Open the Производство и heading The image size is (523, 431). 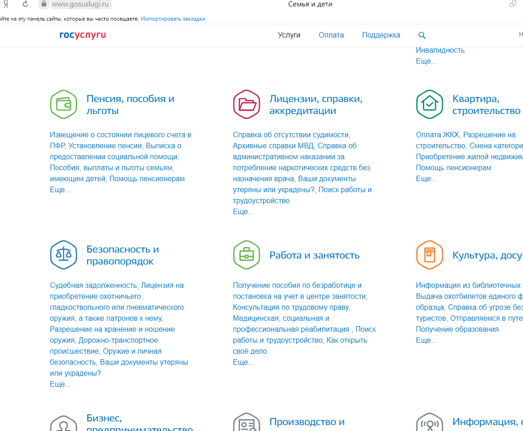point(307,422)
